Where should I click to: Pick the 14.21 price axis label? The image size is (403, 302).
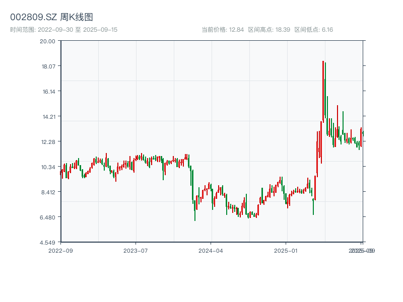click(x=47, y=116)
